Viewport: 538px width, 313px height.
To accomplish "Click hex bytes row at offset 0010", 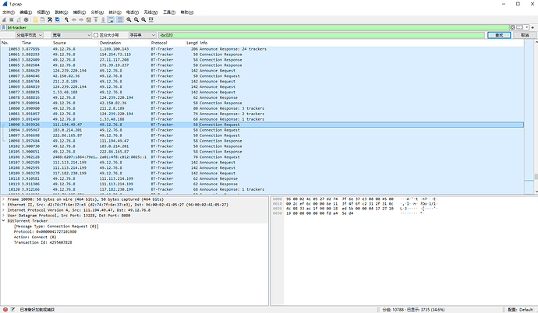I will [x=340, y=203].
